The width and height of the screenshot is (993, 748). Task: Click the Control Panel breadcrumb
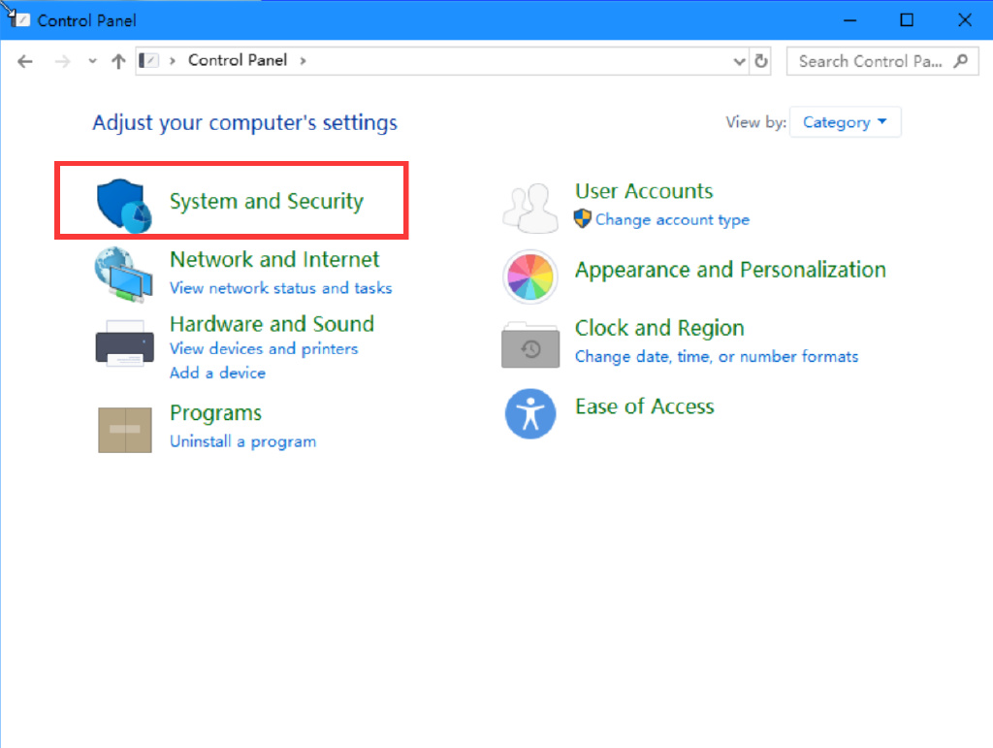coord(238,60)
